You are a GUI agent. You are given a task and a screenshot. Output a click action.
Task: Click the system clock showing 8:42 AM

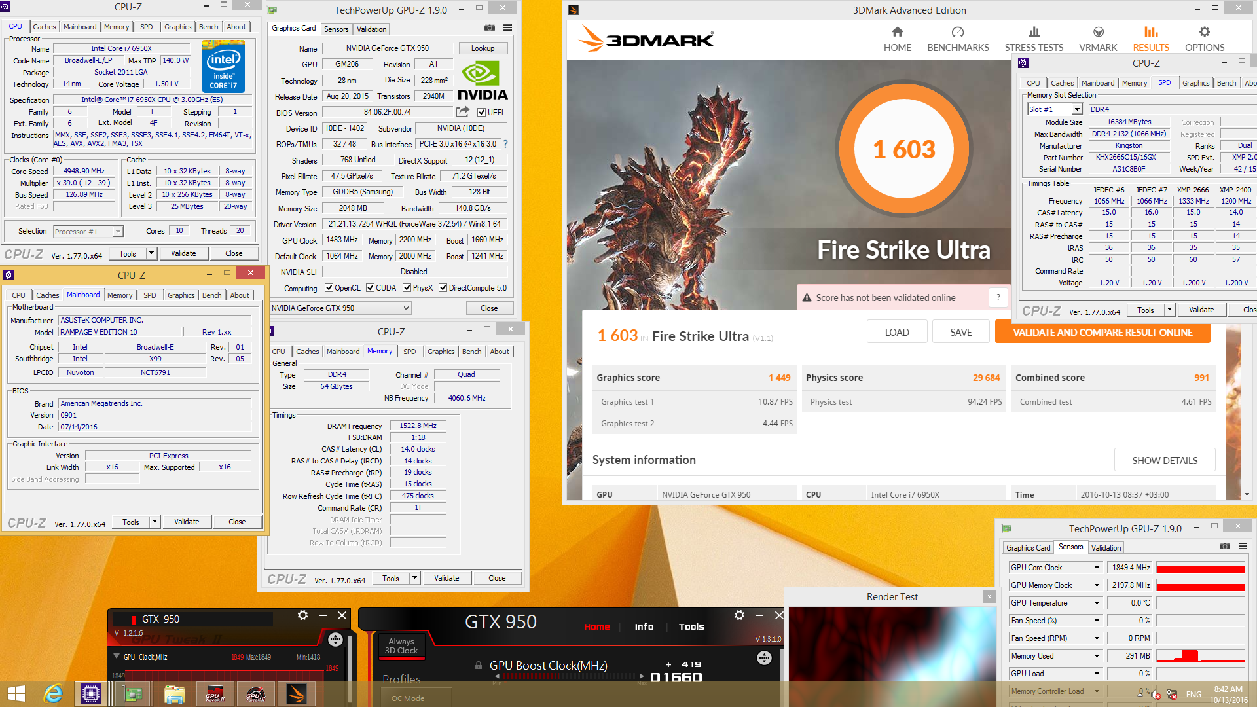click(1228, 689)
